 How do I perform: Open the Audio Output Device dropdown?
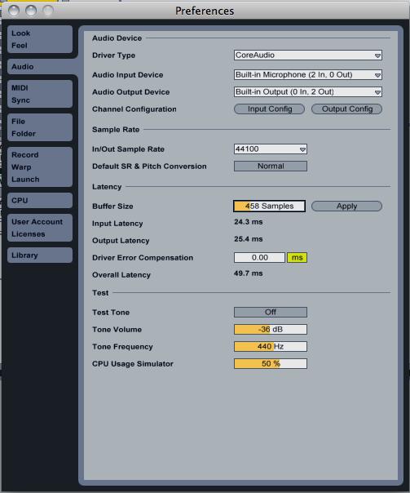(308, 91)
